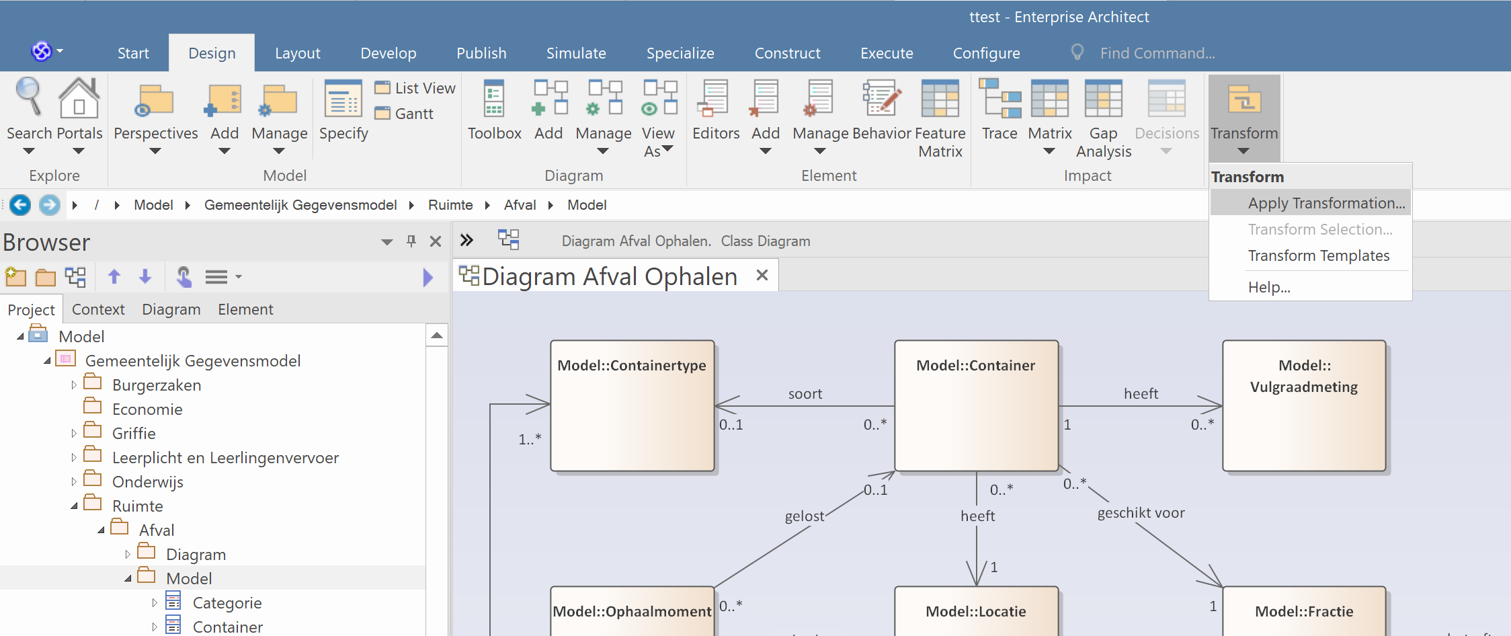Select Apply Transformation menu entry
1511x636 pixels.
pyautogui.click(x=1325, y=203)
